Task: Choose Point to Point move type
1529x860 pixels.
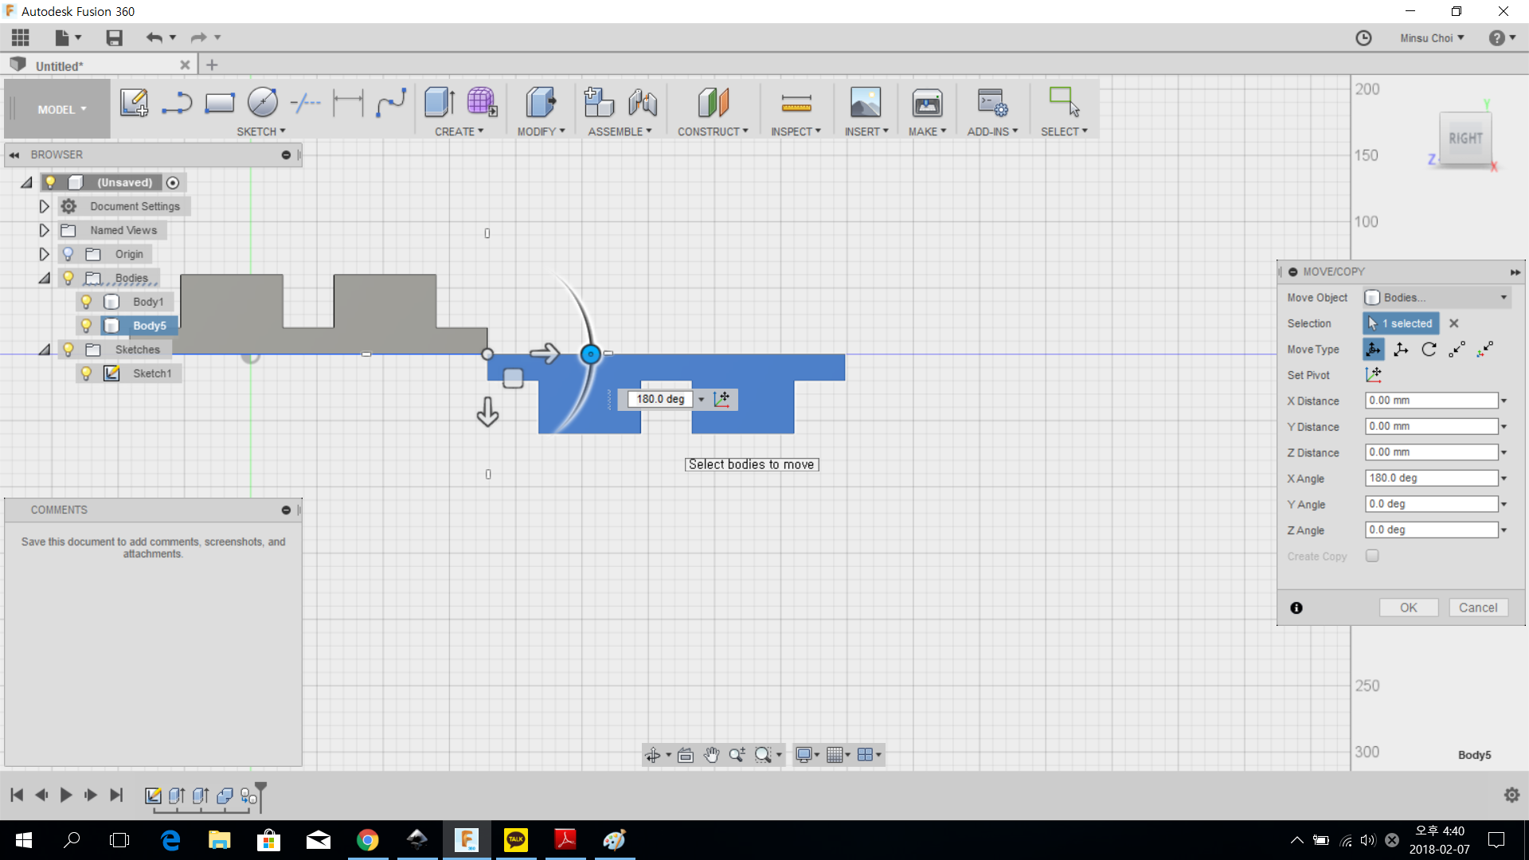Action: [1457, 350]
